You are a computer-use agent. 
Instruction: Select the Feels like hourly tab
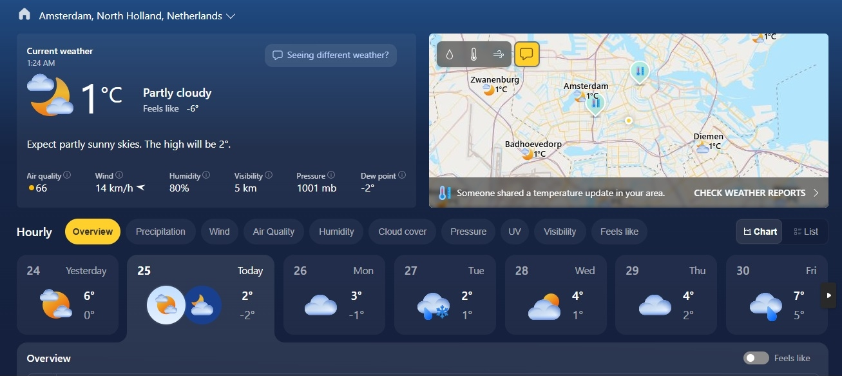619,232
